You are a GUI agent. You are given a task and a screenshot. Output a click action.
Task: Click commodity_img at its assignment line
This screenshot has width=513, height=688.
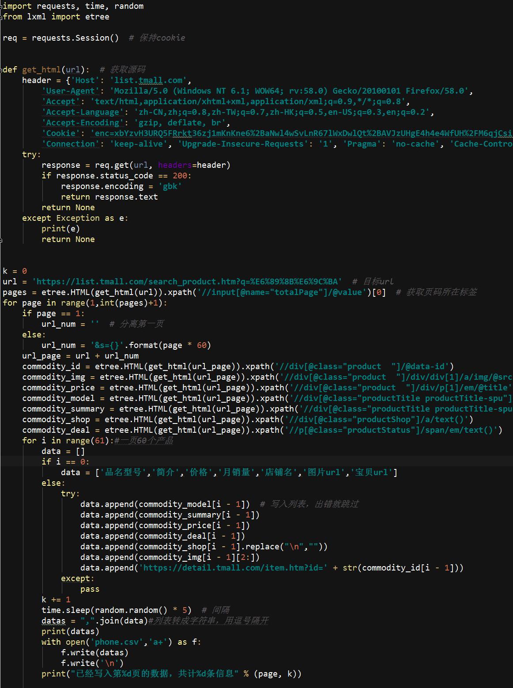coord(53,377)
